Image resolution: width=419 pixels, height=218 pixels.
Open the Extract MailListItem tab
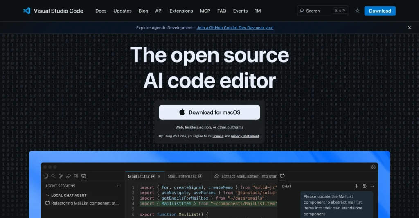(x=246, y=176)
